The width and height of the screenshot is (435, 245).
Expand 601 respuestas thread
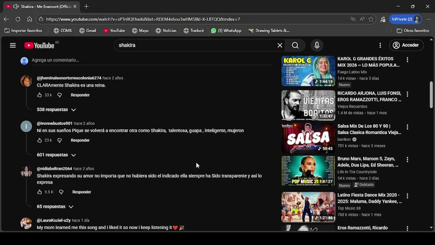[56, 155]
